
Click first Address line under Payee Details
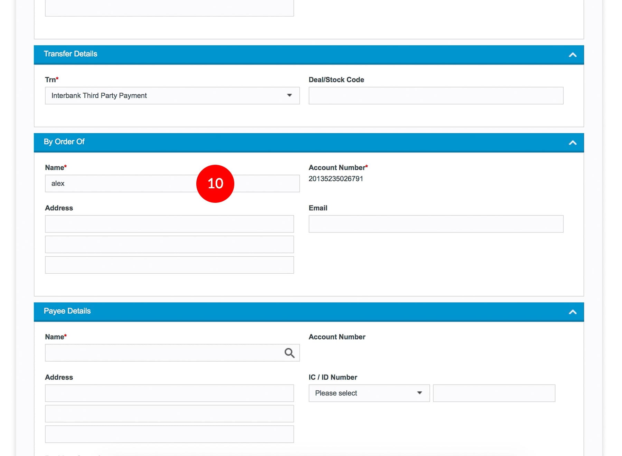[169, 393]
